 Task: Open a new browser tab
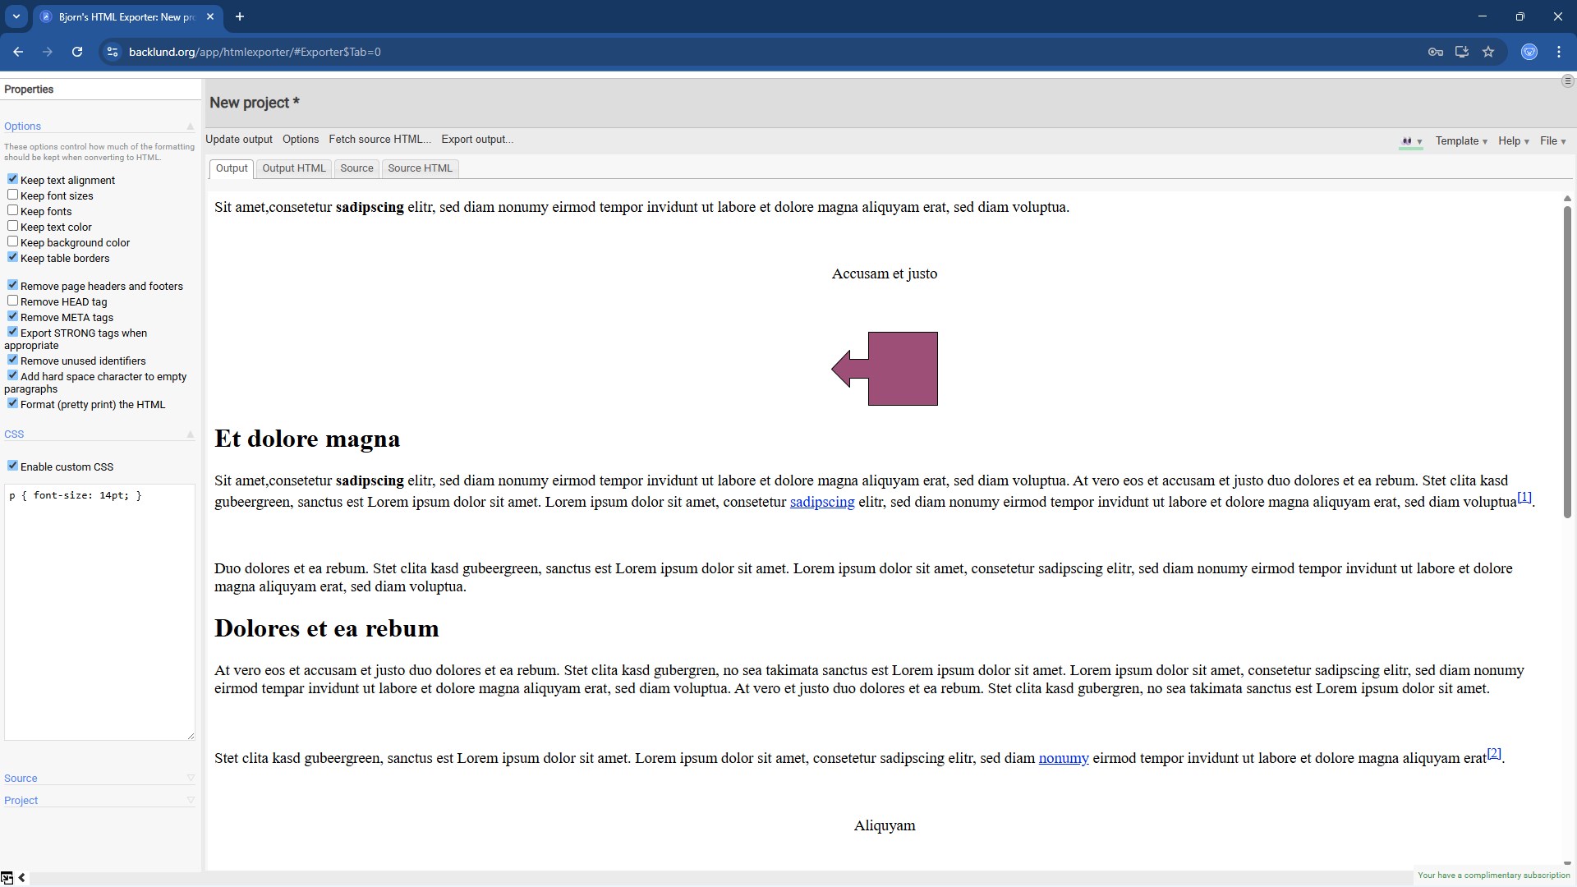240,16
